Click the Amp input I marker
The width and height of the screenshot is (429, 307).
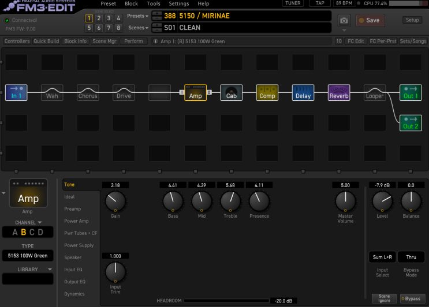(181, 92)
